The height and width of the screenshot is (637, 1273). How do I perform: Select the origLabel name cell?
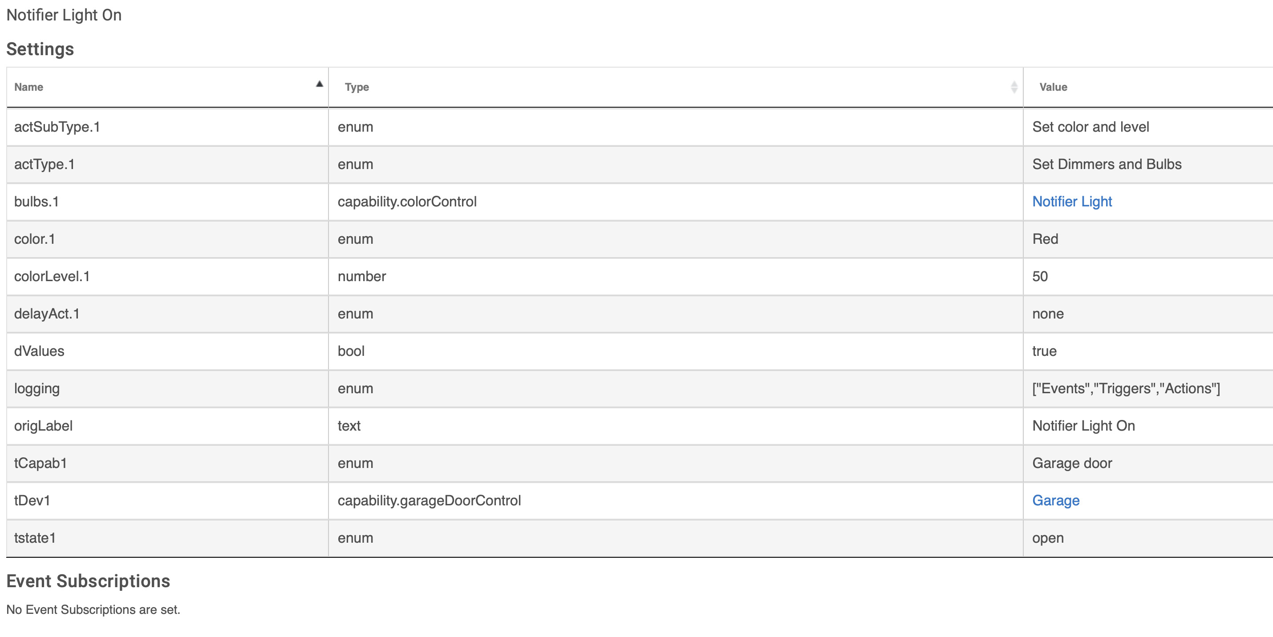(167, 426)
